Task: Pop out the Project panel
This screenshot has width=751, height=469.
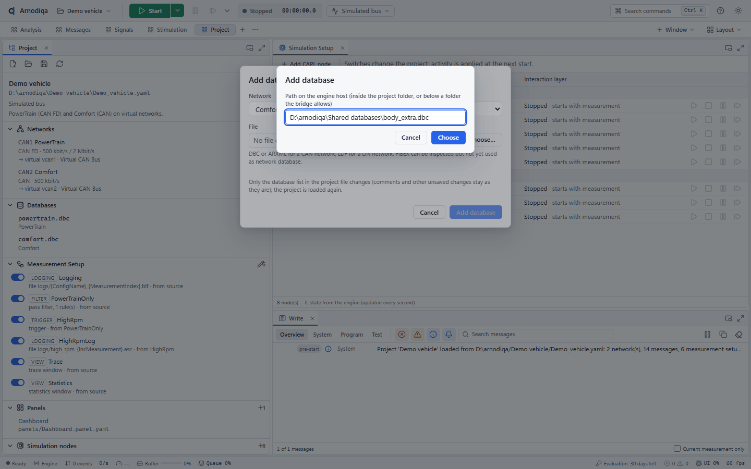Action: coord(250,48)
